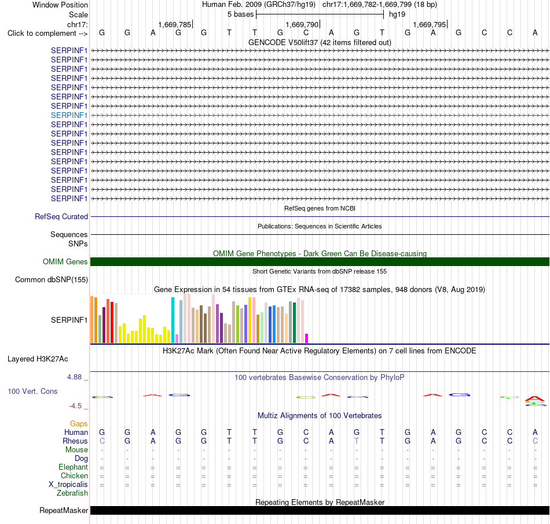Click the RefSeq Curated track label
Screen dimensions: 550x524
(x=61, y=217)
